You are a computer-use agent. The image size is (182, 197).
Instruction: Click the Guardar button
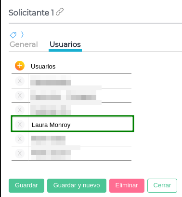(26, 185)
